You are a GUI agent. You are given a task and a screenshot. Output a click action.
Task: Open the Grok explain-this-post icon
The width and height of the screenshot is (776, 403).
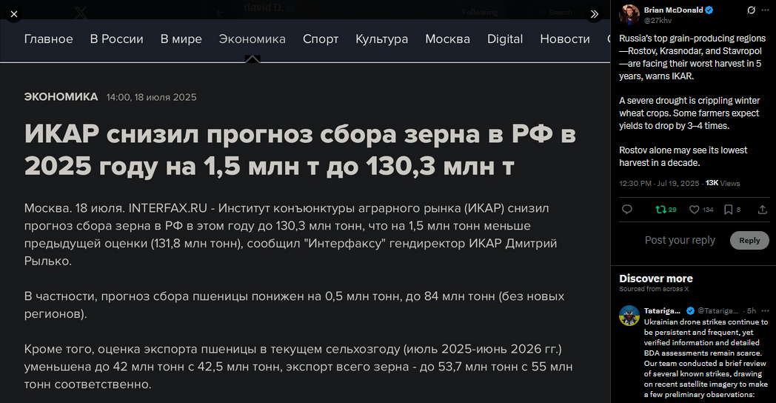(x=752, y=10)
